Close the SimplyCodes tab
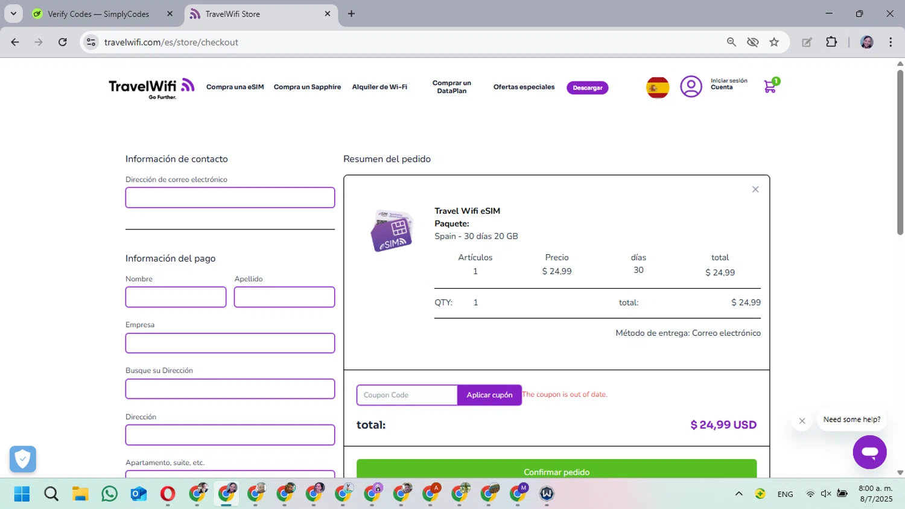 [x=170, y=14]
